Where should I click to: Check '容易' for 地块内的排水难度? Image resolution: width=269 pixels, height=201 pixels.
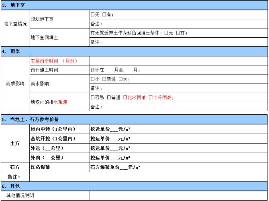[92, 97]
